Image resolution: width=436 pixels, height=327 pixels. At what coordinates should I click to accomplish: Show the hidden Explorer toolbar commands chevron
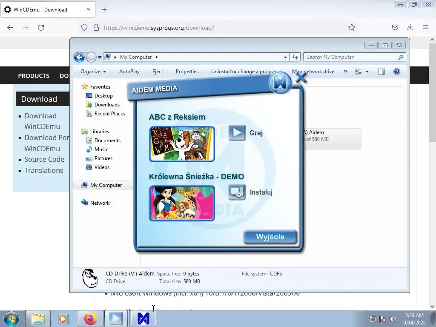(346, 72)
